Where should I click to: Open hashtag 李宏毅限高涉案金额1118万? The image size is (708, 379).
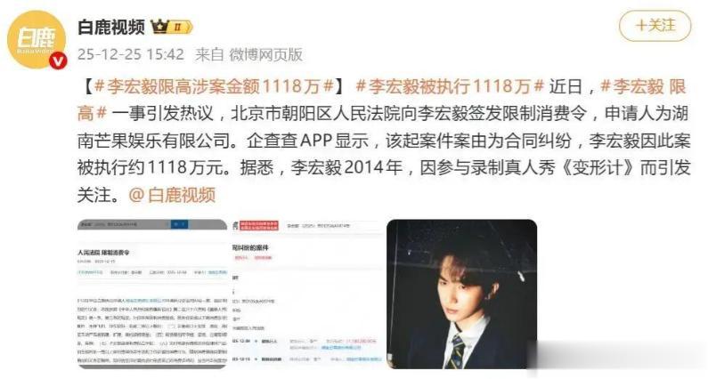click(x=214, y=86)
